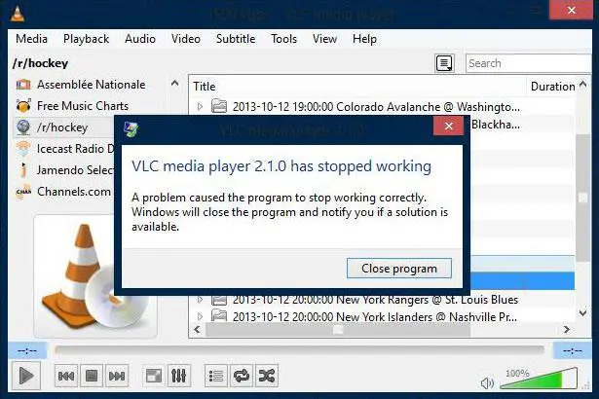Toggle the playlist view mode icon

(444, 63)
